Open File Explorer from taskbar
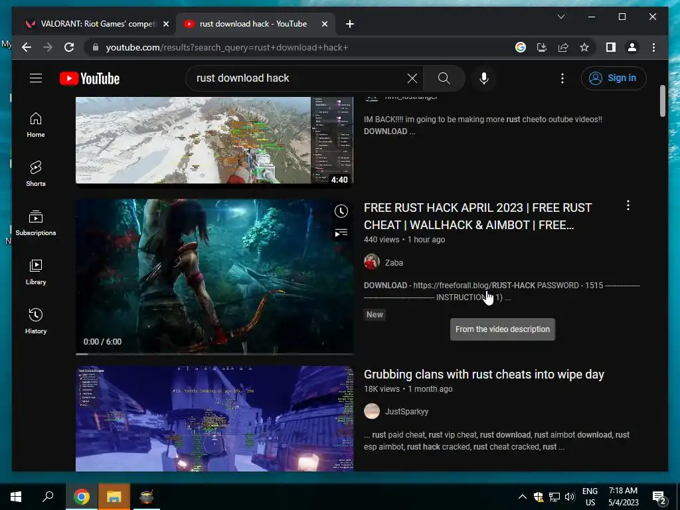 (x=114, y=497)
